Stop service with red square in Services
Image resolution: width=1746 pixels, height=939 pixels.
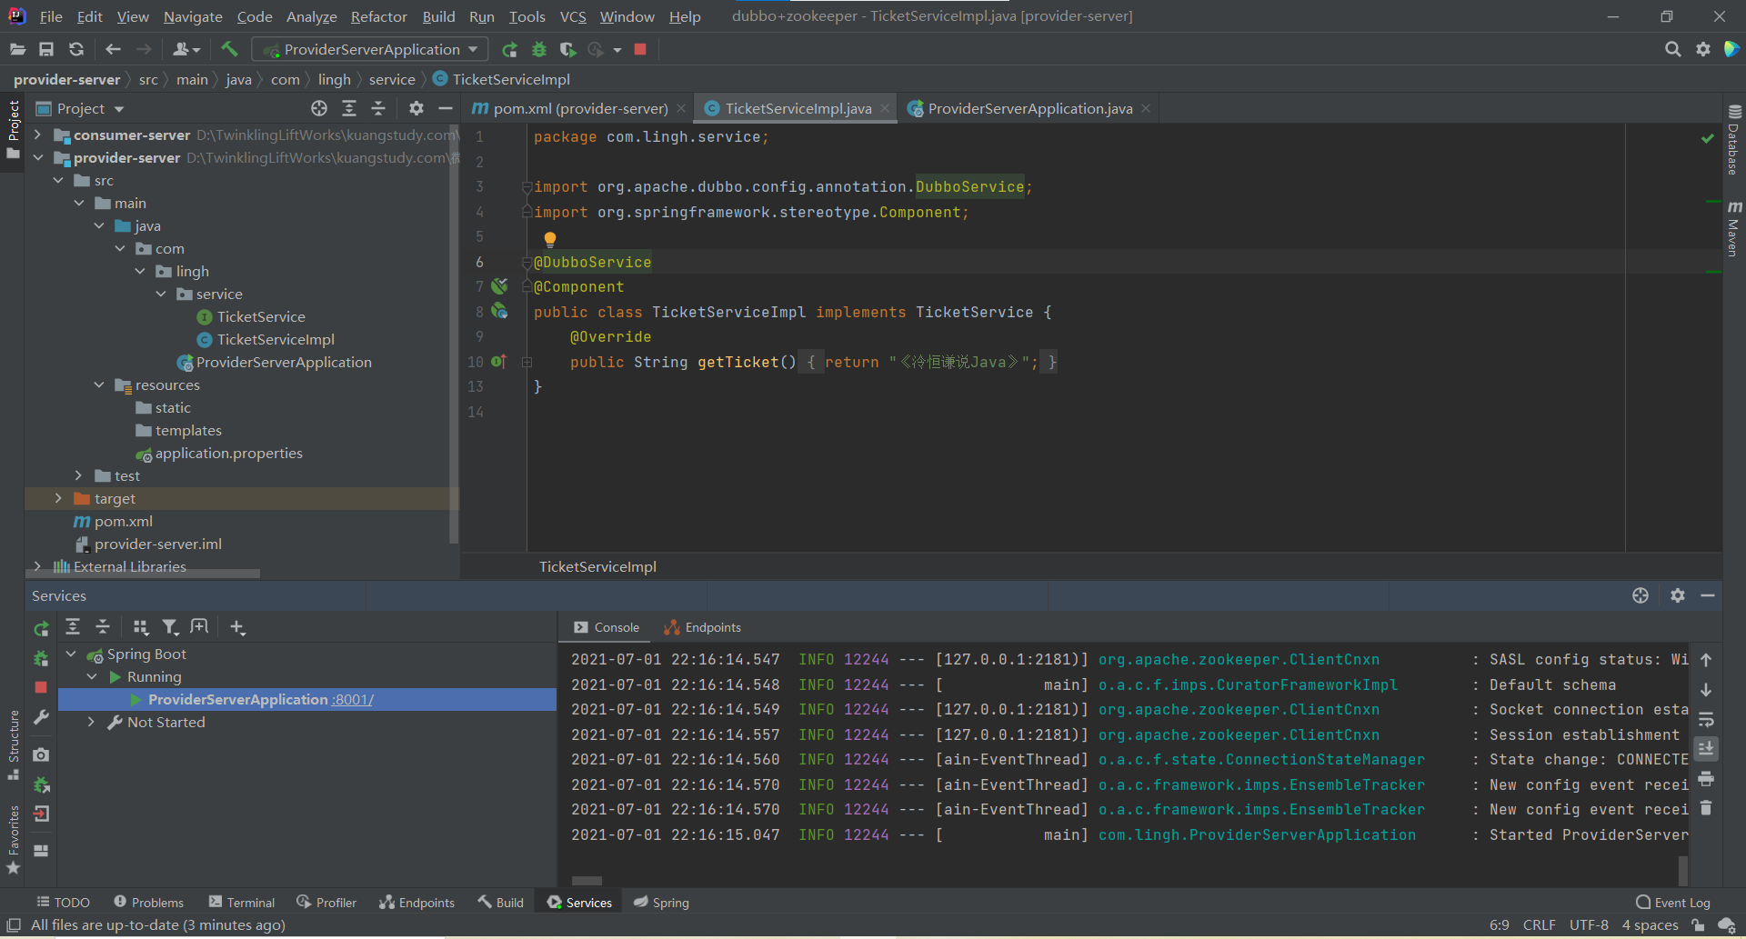pos(41,688)
